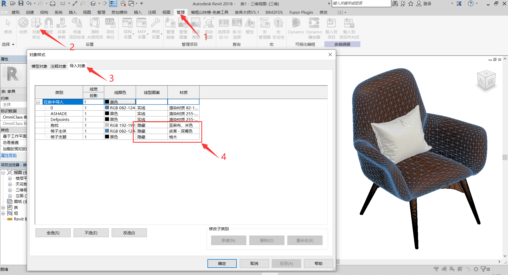Open the 其他设置 dropdown arrow
This screenshot has height=275, width=508.
coord(161,34)
